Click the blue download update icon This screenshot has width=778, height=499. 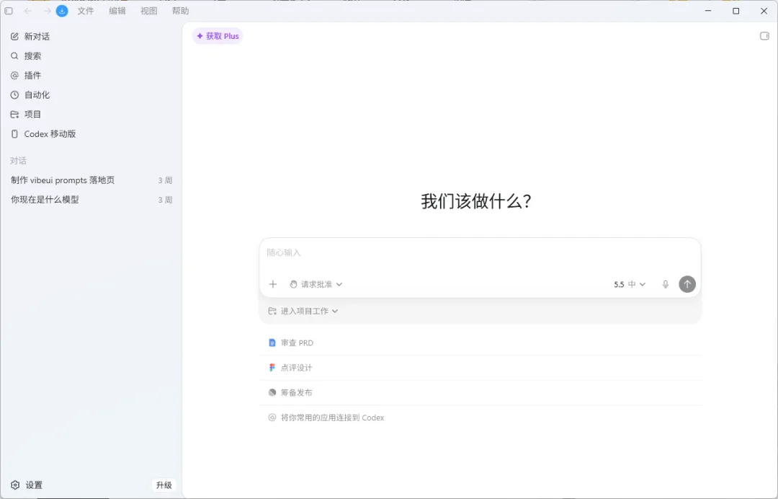[62, 11]
